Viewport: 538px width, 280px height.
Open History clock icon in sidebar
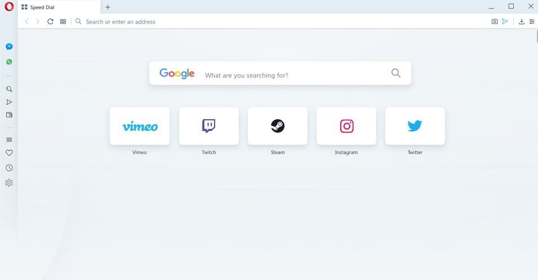(9, 168)
